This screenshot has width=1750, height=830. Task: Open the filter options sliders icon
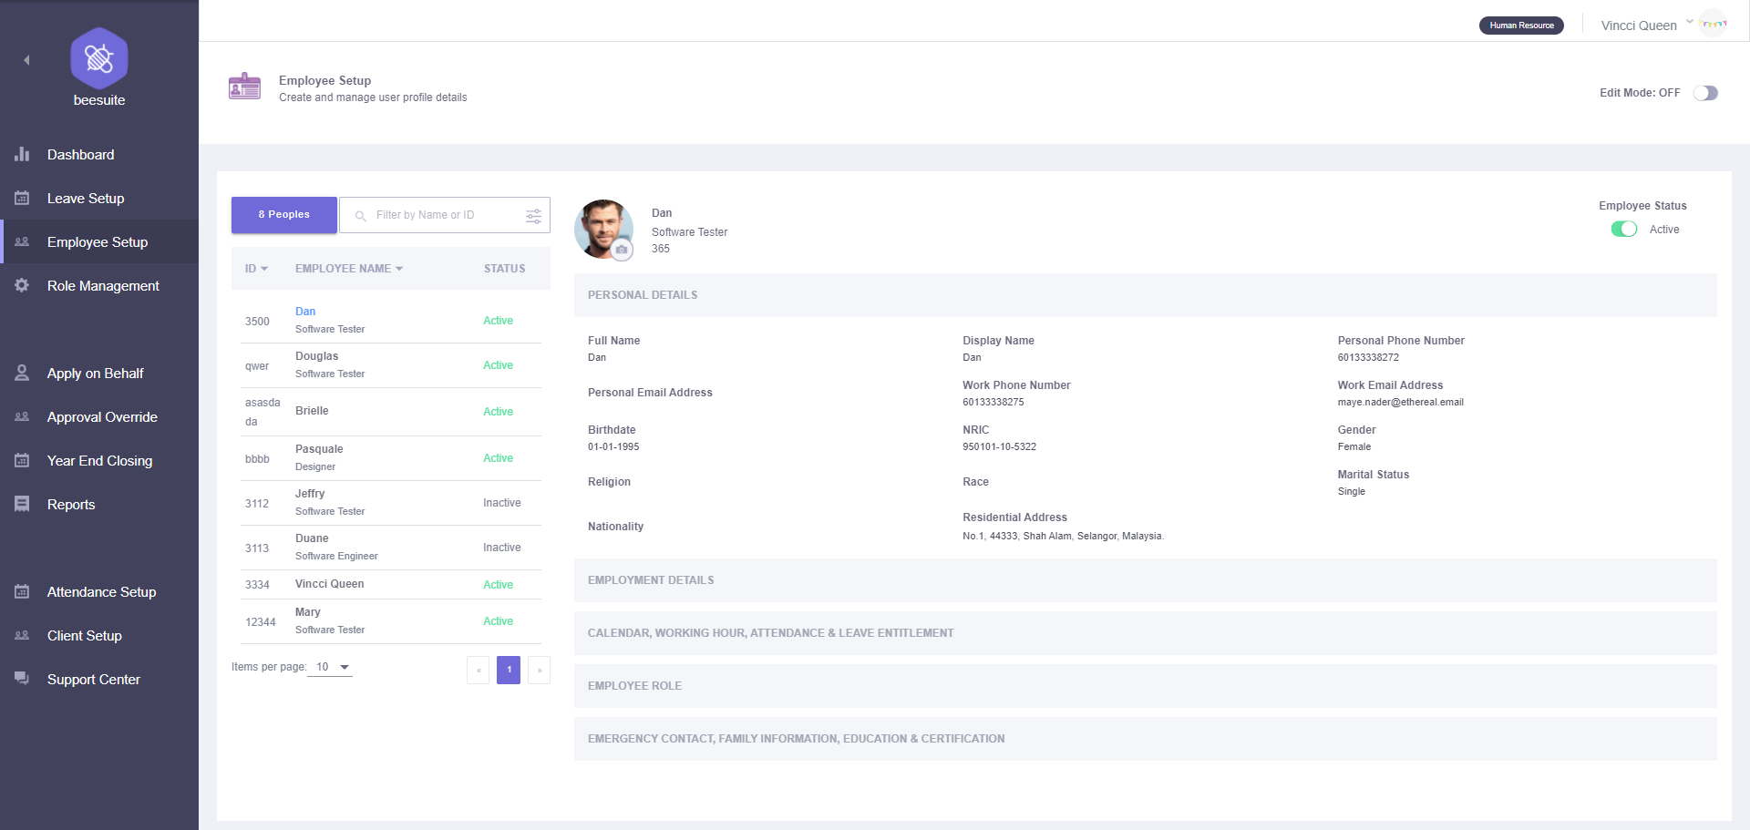[533, 216]
